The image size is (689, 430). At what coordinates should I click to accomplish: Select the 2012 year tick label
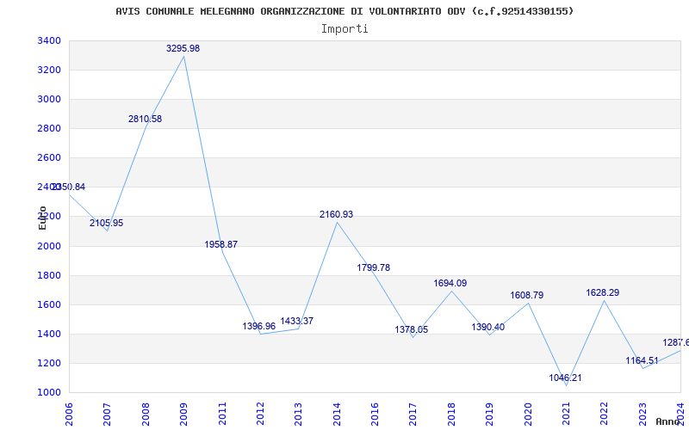click(260, 415)
